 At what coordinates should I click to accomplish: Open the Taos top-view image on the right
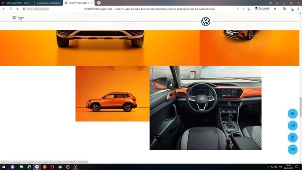tap(250, 48)
